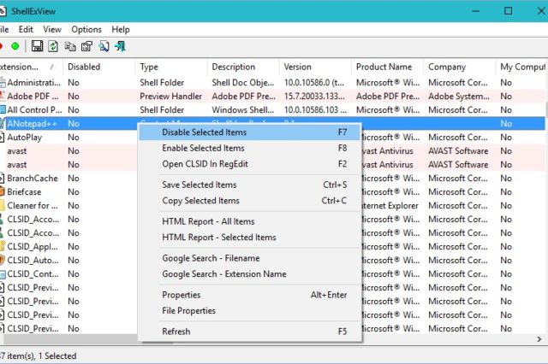This screenshot has height=364, width=548.
Task: Click the Find magnifier toolbar icon
Action: pyautogui.click(x=103, y=46)
